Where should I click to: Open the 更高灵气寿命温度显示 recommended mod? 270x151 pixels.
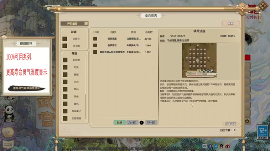pos(27,88)
